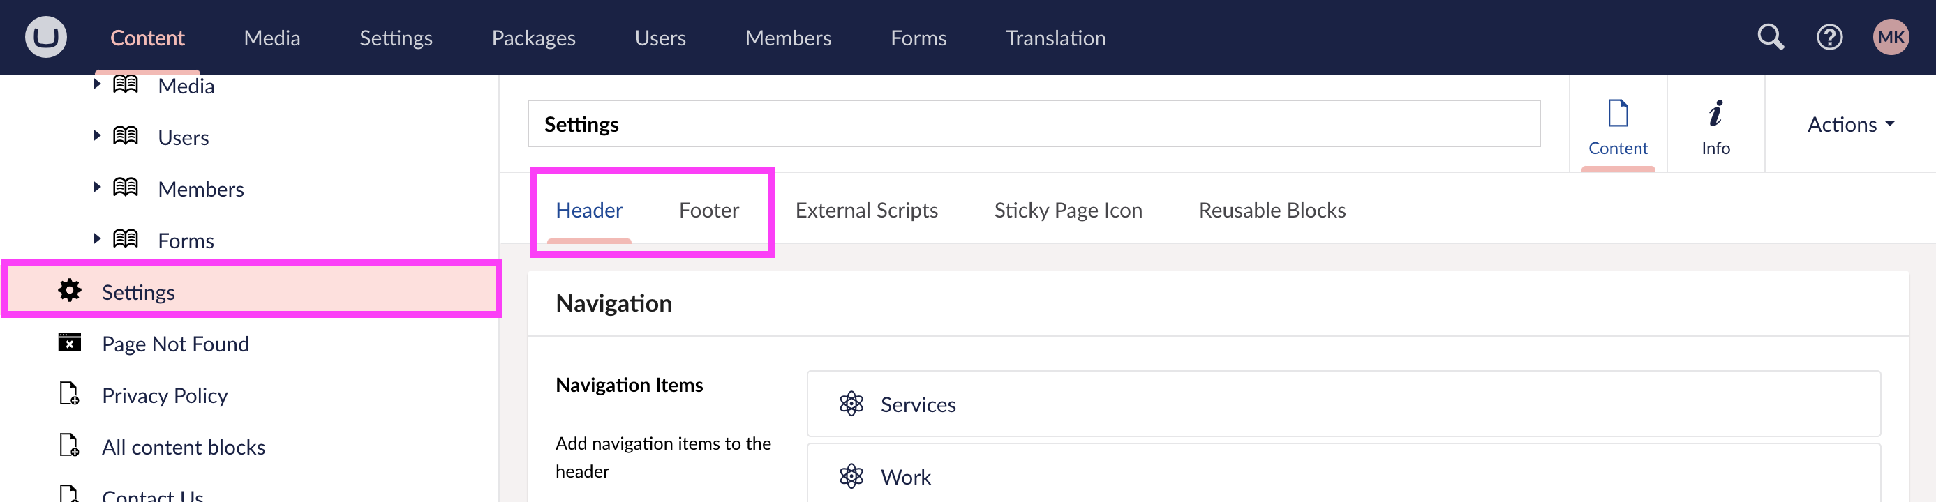The height and width of the screenshot is (502, 1936).
Task: Go to the Settings section in top bar
Action: 396,38
